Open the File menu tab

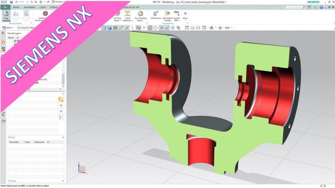coord(5,7)
